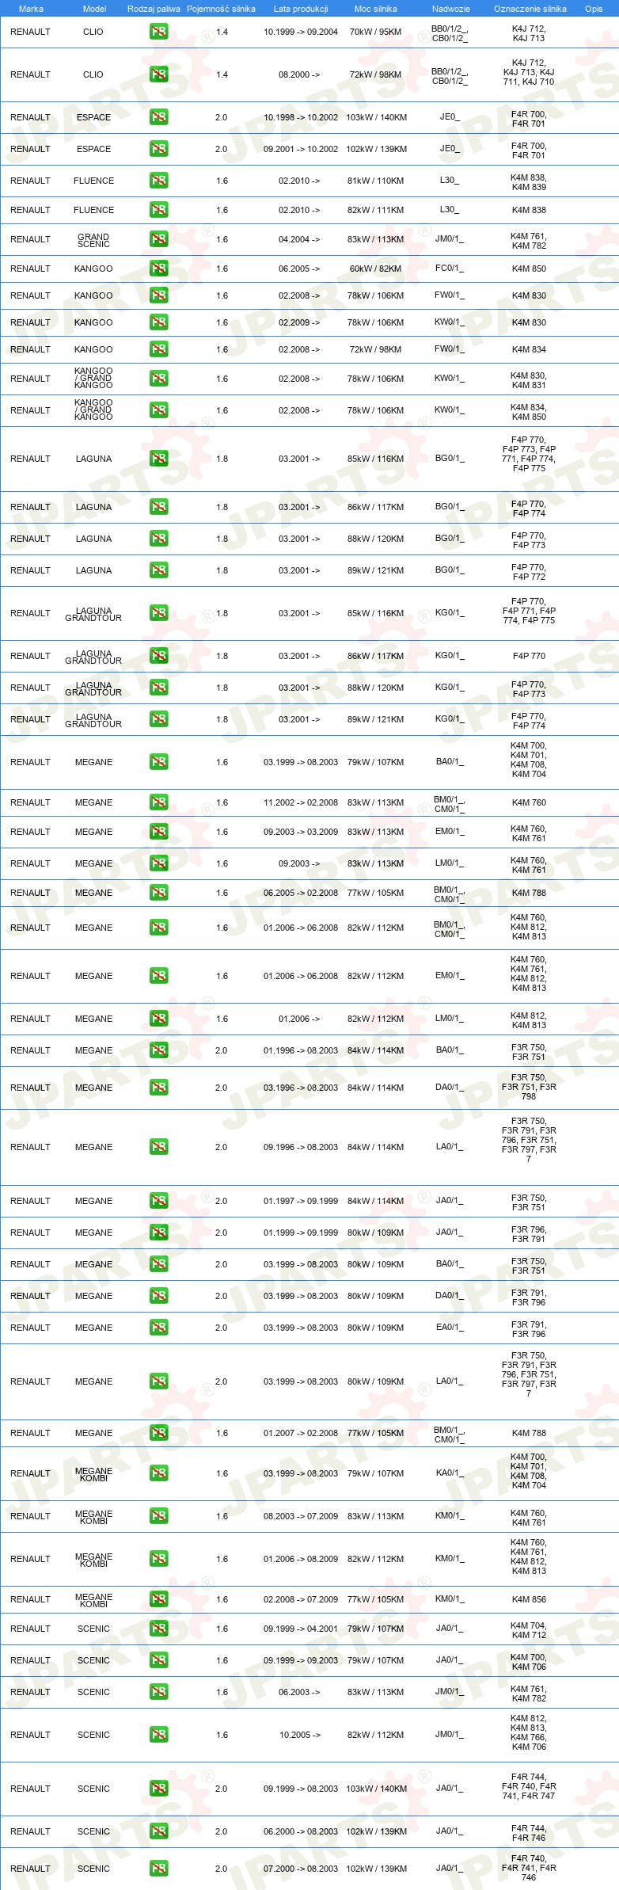Select the 'F4P 770, F4P 772' engine code cell
619x1890 pixels.
[x=529, y=572]
